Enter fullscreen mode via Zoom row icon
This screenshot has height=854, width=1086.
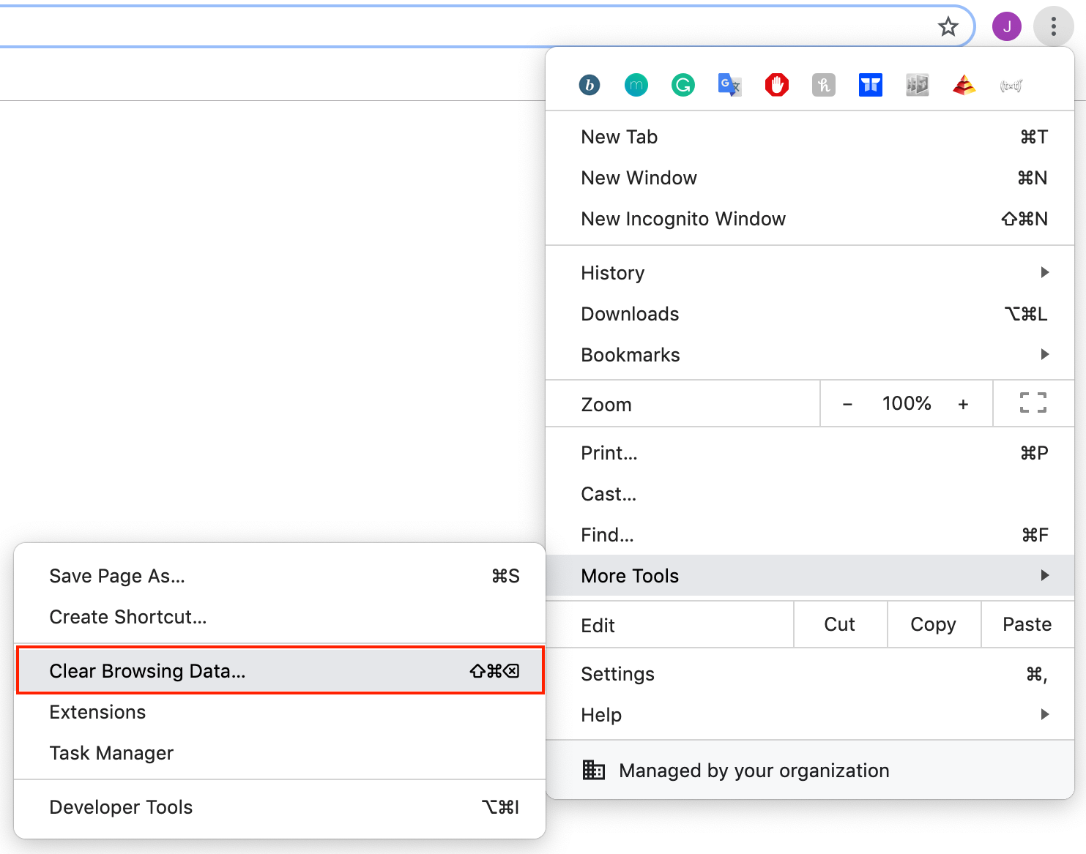(1033, 402)
